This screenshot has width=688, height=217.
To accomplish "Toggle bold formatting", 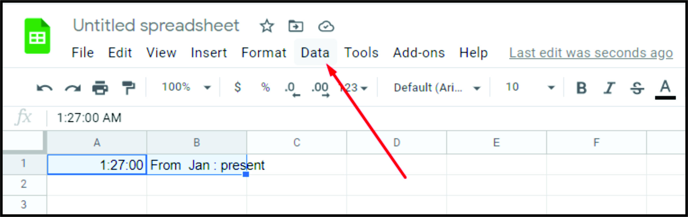I will point(581,88).
